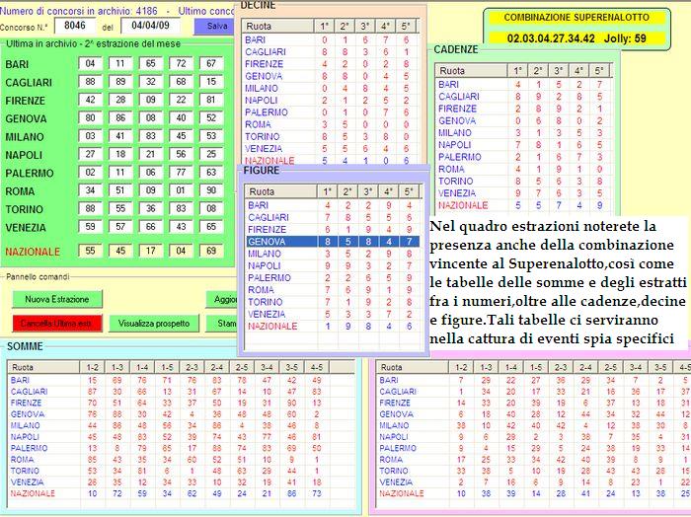Click the 2° column header in Cadenze table

tap(538, 70)
